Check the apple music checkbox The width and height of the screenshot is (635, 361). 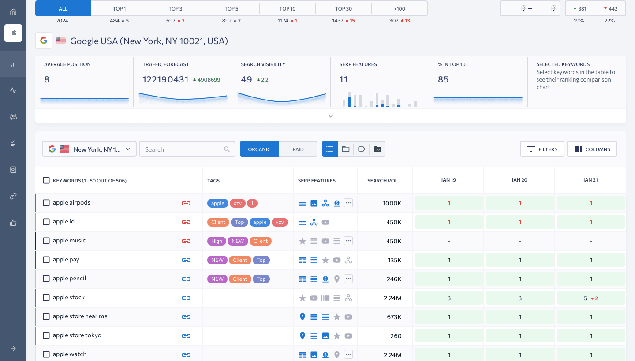click(x=46, y=241)
